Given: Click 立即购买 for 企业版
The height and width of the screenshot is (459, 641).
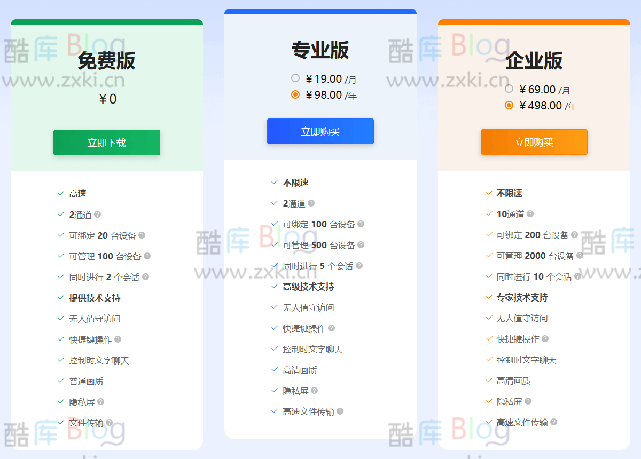Looking at the screenshot, I should (x=534, y=142).
